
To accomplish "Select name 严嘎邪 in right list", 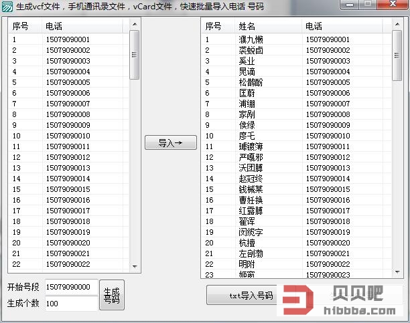I will pos(251,157).
